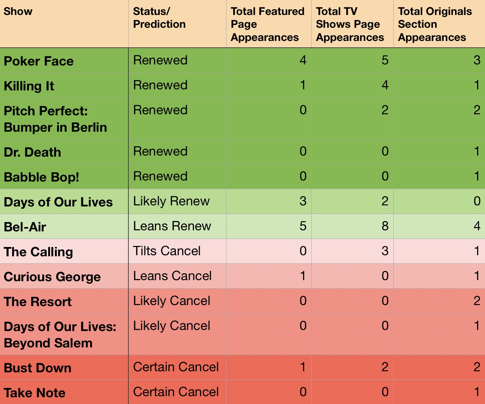Select the Poker Face show cell

64,61
